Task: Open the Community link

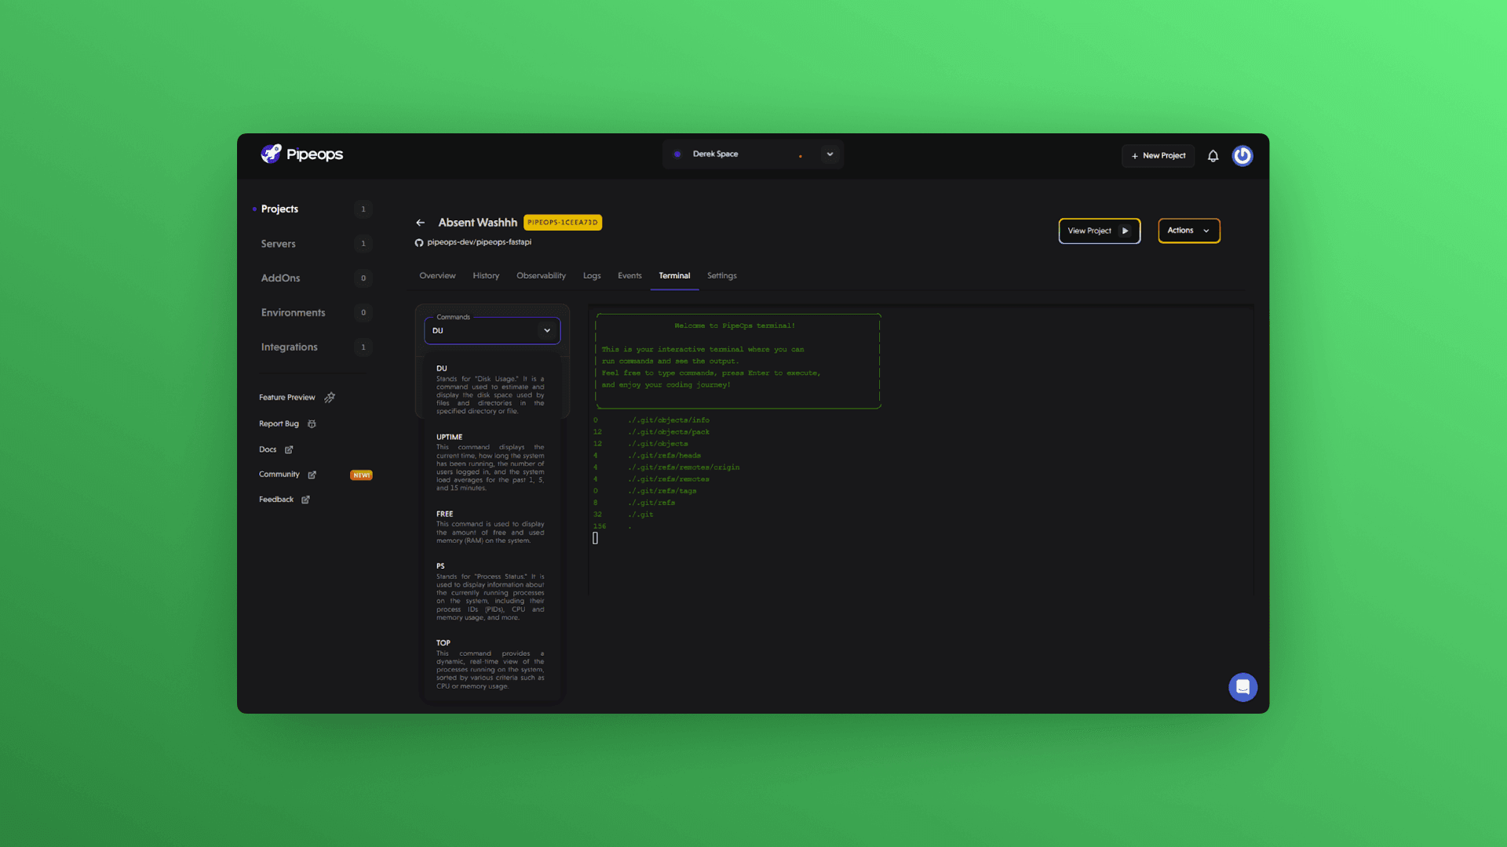Action: 279,474
